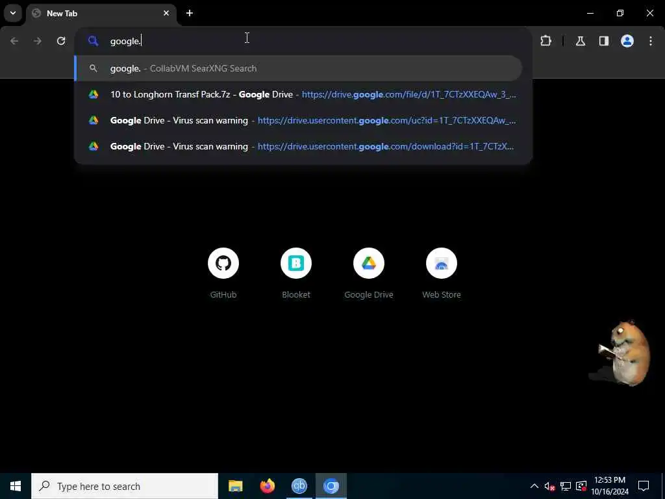Minimize the browser window
Viewport: 665px width, 499px height.
(x=590, y=13)
